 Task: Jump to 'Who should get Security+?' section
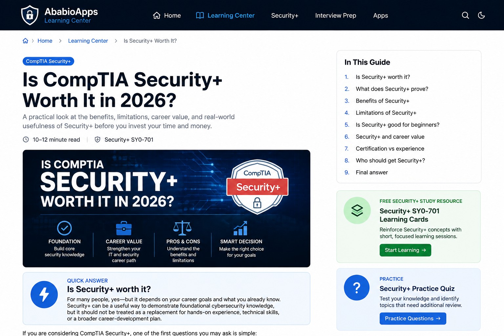point(390,160)
